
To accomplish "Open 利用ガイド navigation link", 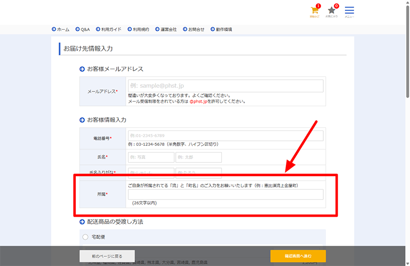I will pyautogui.click(x=109, y=29).
